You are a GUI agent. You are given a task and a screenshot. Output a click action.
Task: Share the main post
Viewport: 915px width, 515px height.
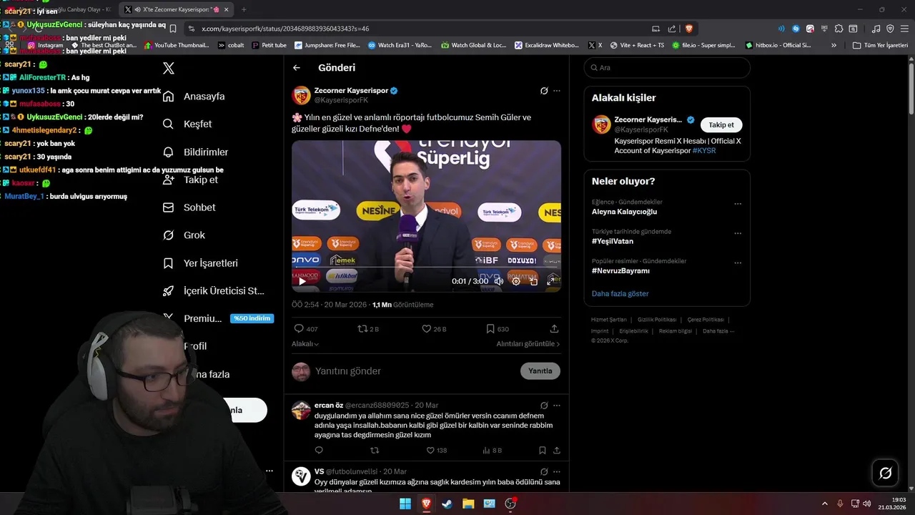pyautogui.click(x=554, y=329)
